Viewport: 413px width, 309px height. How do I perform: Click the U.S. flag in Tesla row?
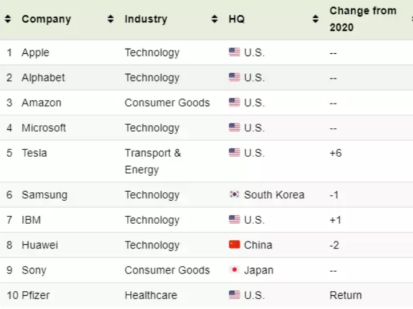(x=234, y=153)
